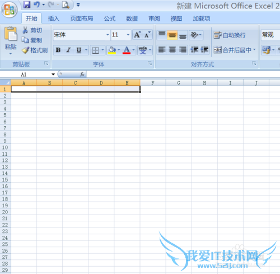Apply the red font color

click(x=127, y=50)
